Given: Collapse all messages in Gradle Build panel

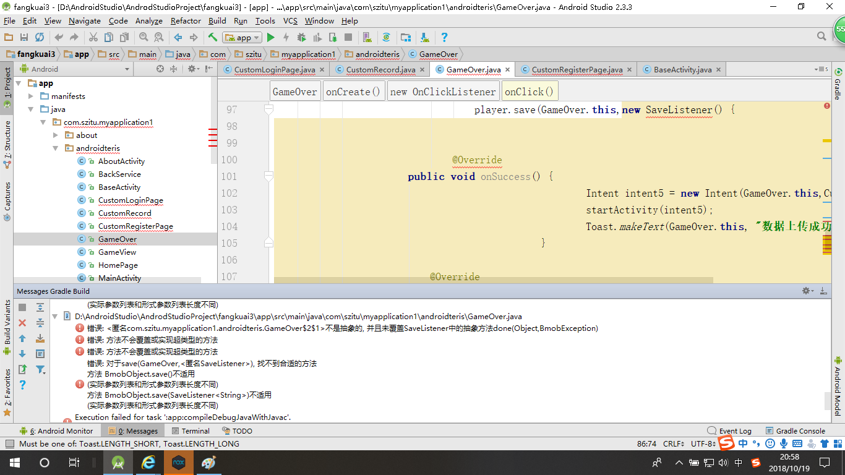Looking at the screenshot, I should (40, 323).
